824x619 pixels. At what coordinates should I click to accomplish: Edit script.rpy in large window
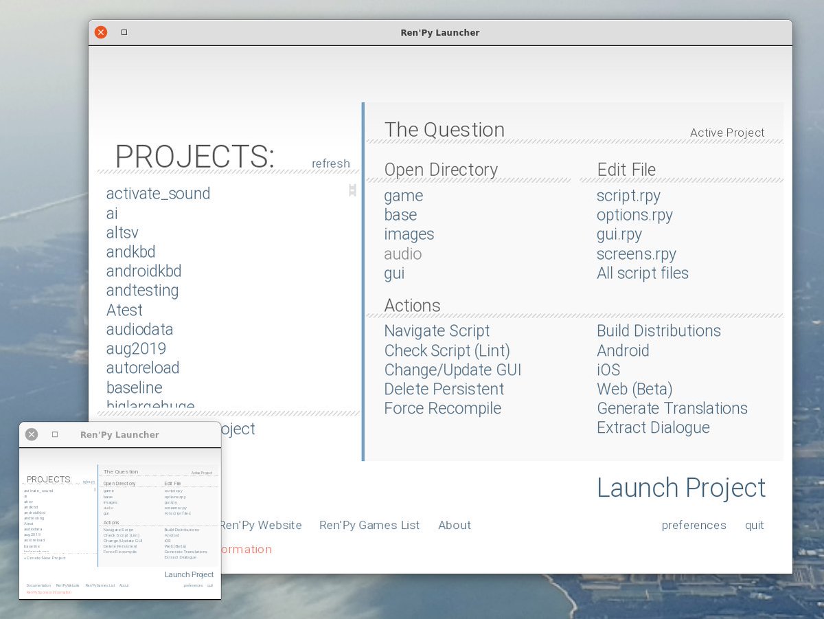pyautogui.click(x=629, y=196)
